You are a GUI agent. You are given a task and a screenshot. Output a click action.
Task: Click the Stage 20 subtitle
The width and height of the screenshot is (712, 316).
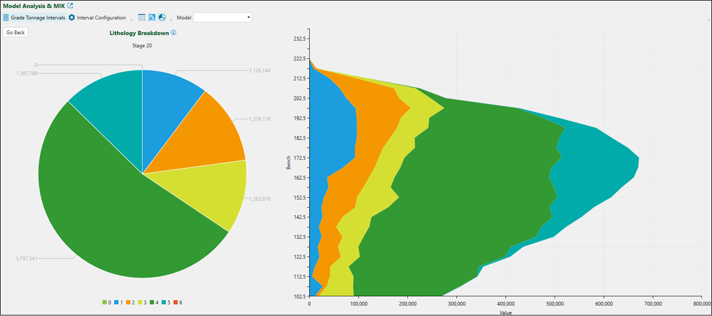pyautogui.click(x=142, y=46)
